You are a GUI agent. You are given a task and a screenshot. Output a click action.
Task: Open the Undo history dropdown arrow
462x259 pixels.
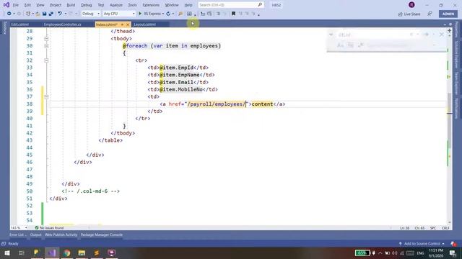point(65,14)
